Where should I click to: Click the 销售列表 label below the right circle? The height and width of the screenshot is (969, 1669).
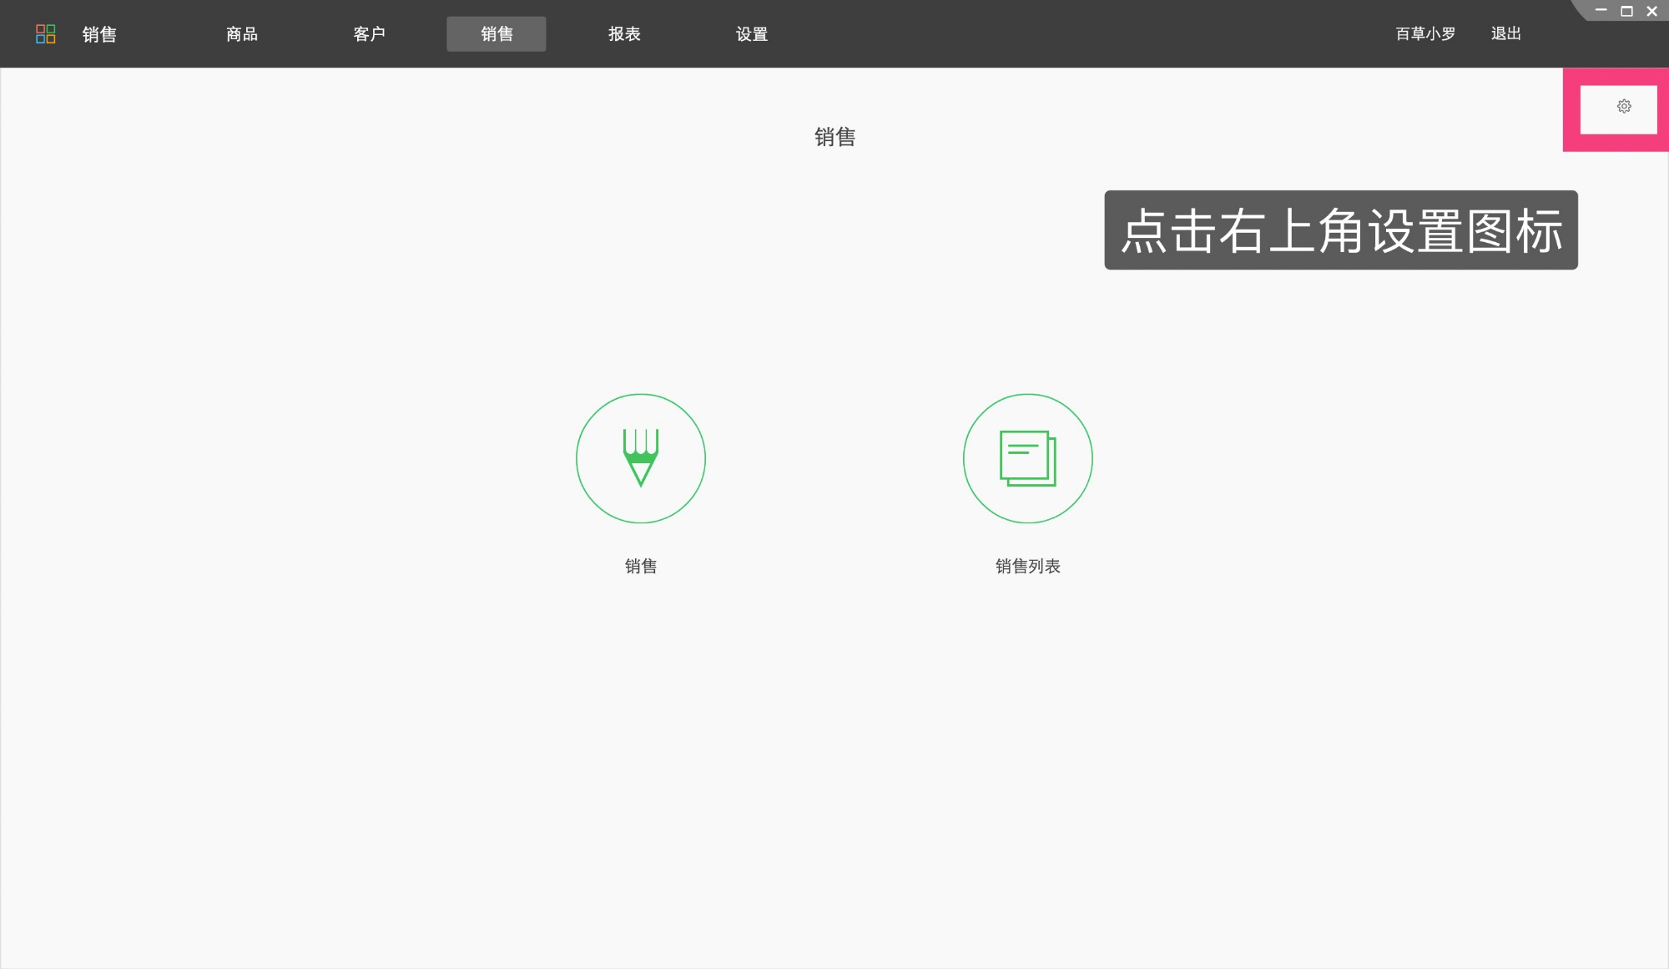pyautogui.click(x=1027, y=566)
